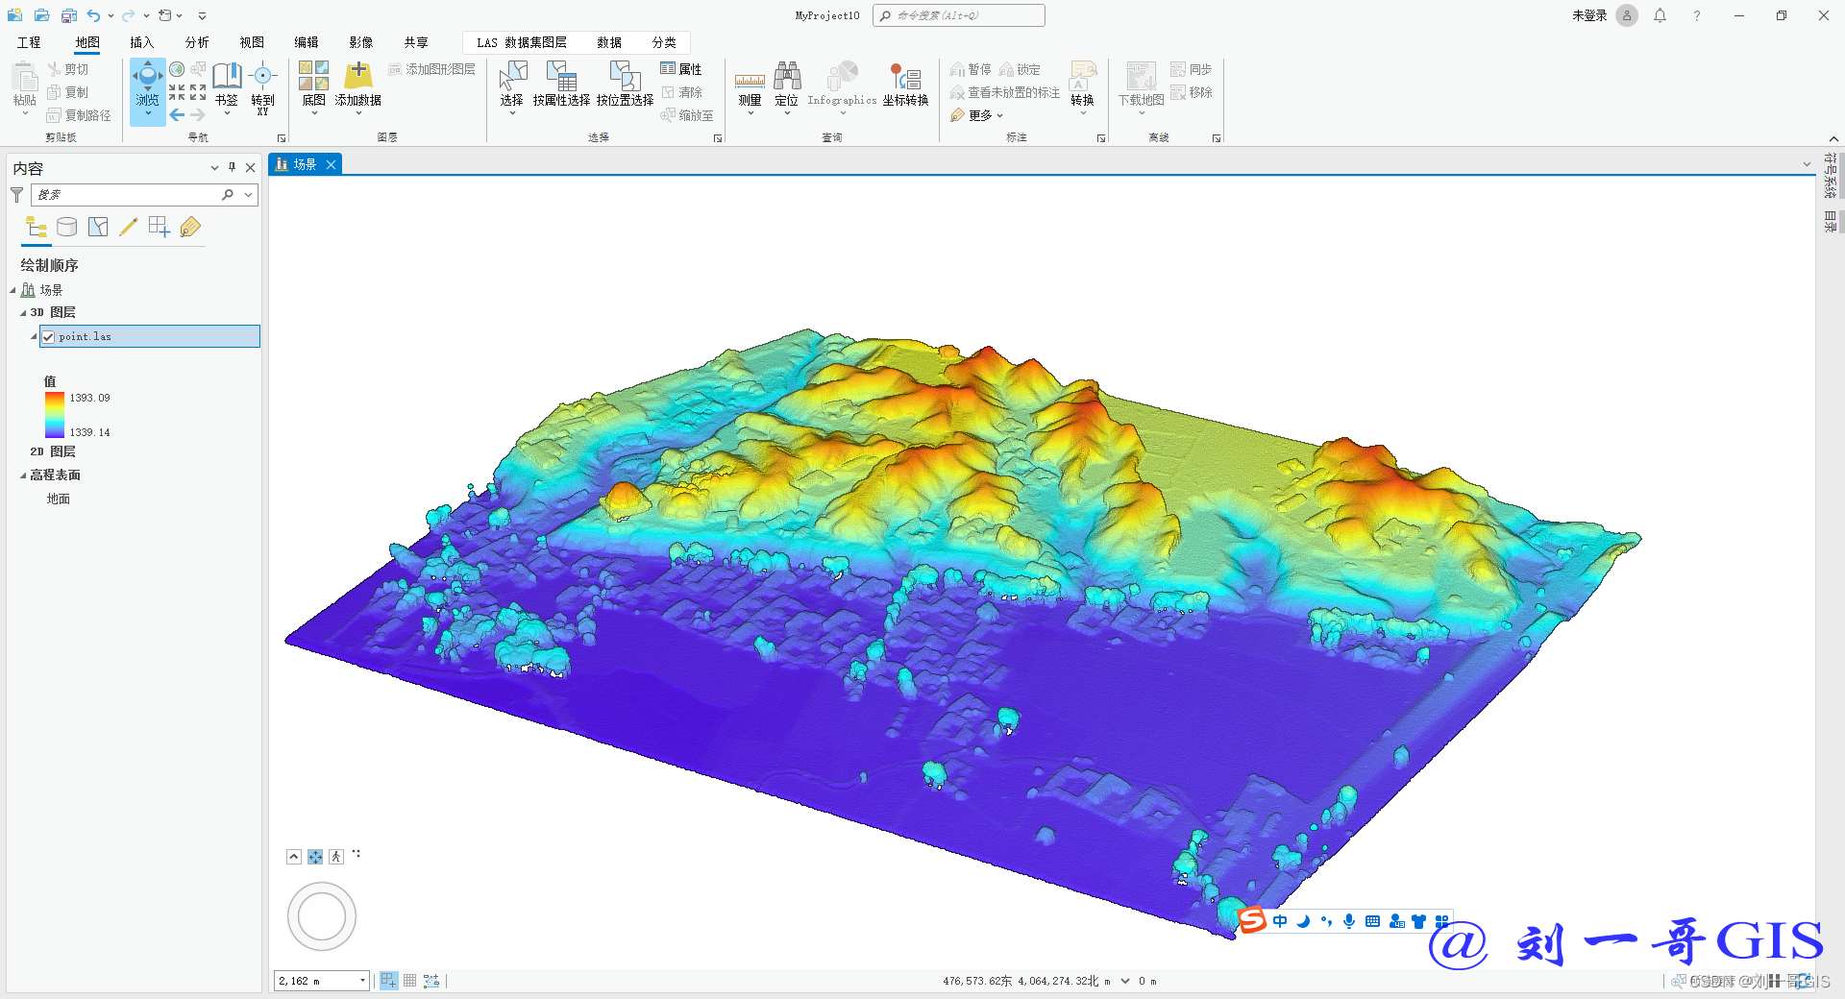The width and height of the screenshot is (1845, 999).
Task: Open the 分类 LAS classification tab
Action: click(664, 42)
